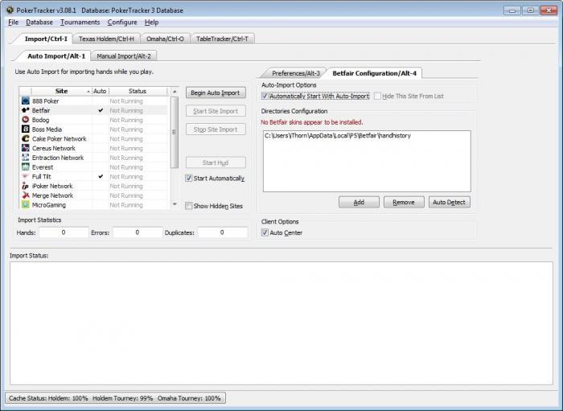
Task: Select the Auto Import/Alt-1 tab
Action: [56, 56]
